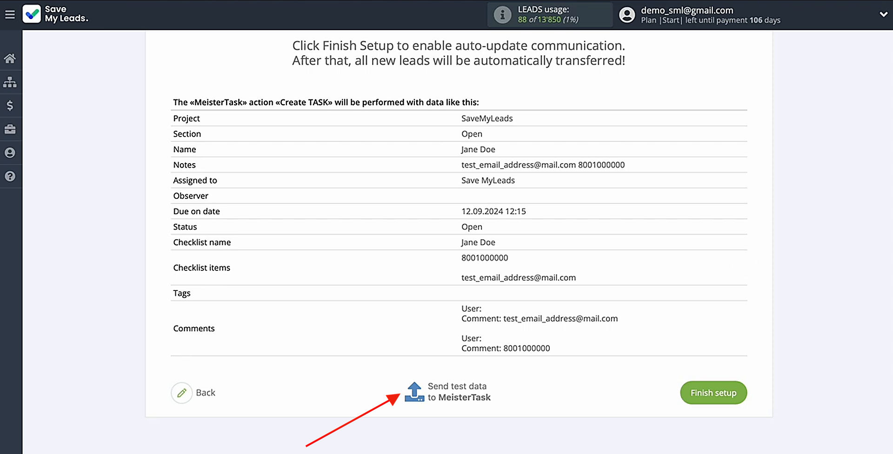Image resolution: width=893 pixels, height=454 pixels.
Task: Click the Back pencil icon
Action: 181,393
